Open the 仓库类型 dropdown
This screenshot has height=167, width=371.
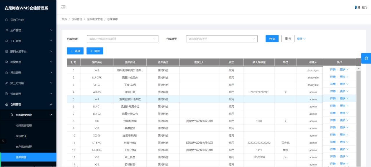click(x=222, y=38)
